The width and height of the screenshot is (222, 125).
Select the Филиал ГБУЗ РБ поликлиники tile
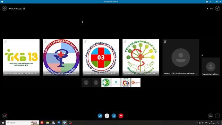pos(181,58)
